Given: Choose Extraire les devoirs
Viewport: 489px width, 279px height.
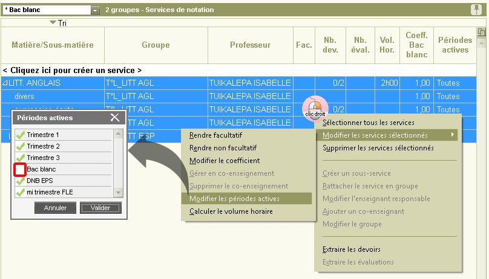Looking at the screenshot, I should tap(352, 249).
